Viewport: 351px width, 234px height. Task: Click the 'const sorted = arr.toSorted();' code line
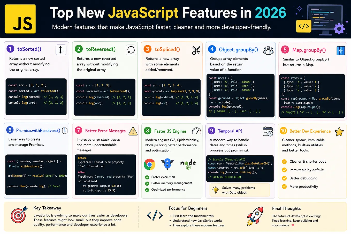[x=34, y=91]
